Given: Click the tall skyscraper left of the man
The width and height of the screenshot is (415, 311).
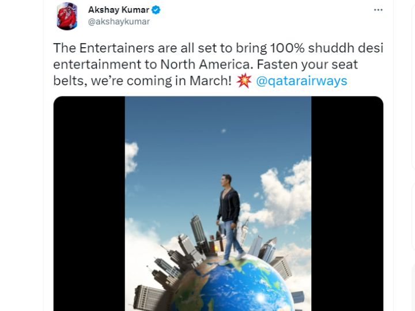Looking at the screenshot, I should [198, 230].
